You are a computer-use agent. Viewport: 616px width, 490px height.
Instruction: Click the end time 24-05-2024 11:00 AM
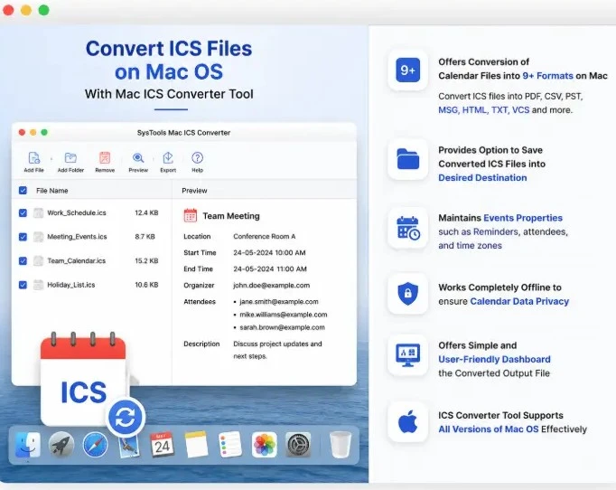270,269
